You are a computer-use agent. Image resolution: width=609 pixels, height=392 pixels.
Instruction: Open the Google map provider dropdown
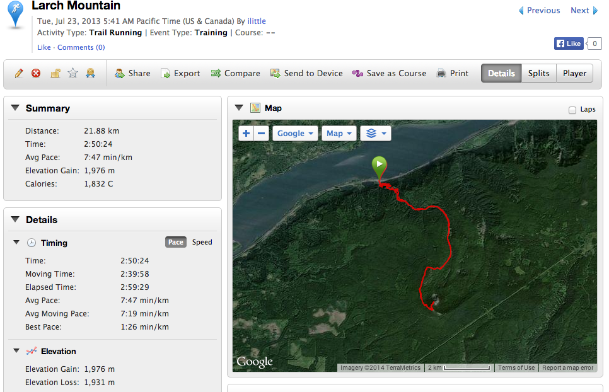point(295,133)
